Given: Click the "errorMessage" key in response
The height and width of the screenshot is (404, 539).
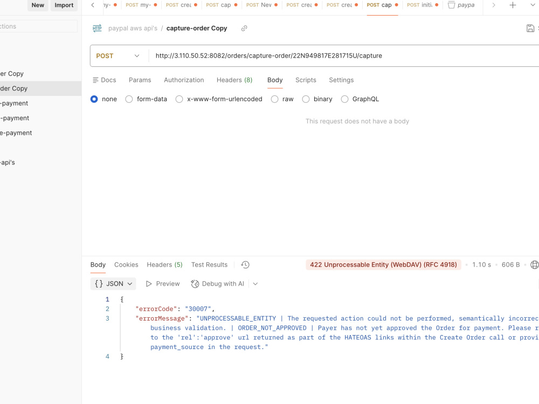Looking at the screenshot, I should (162, 318).
